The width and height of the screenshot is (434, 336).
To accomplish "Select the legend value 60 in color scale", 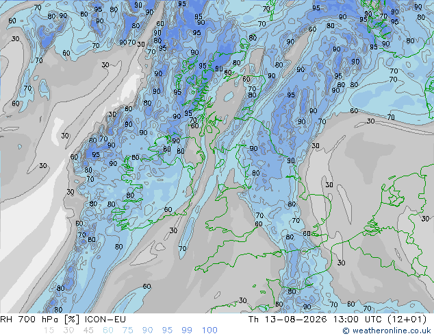I will (108, 331).
